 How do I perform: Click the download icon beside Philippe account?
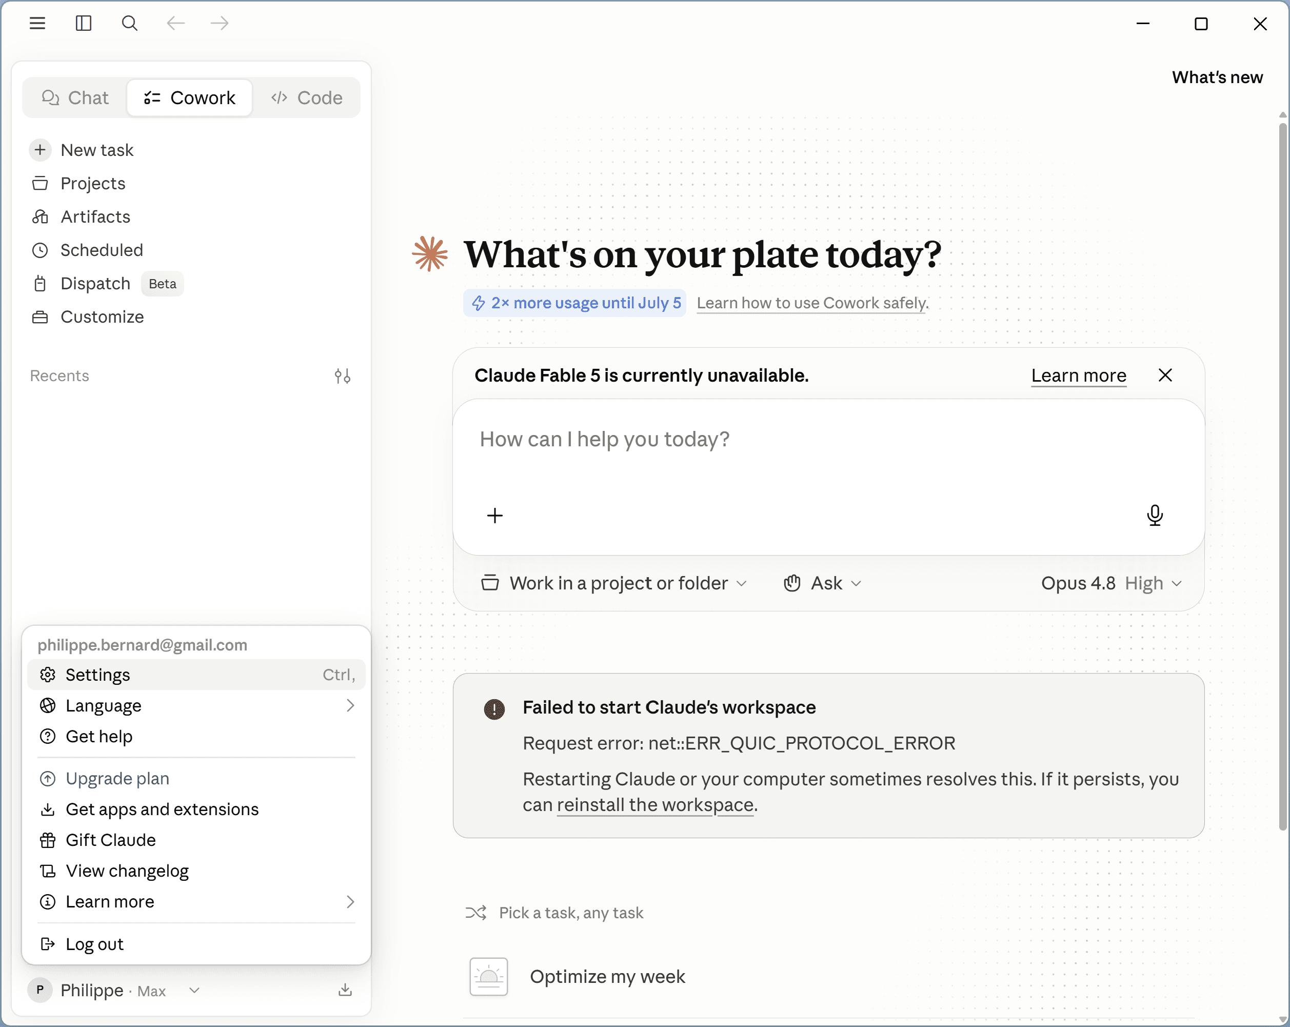pos(345,991)
